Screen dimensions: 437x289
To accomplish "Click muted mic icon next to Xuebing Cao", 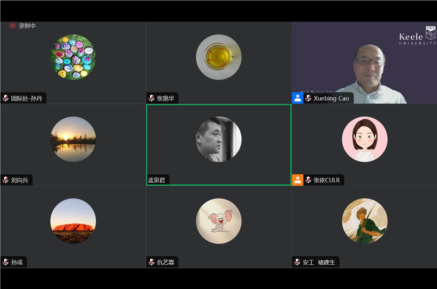I will click(308, 98).
